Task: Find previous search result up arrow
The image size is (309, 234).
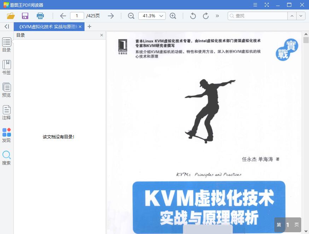Action: pos(292,16)
